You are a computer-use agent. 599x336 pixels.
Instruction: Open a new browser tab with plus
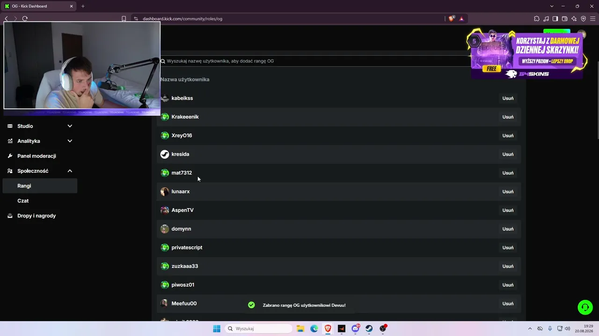(x=83, y=6)
